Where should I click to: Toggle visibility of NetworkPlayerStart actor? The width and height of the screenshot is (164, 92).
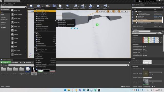[x=133, y=24]
